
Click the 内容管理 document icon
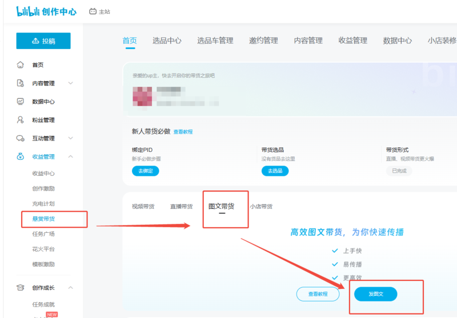click(20, 83)
